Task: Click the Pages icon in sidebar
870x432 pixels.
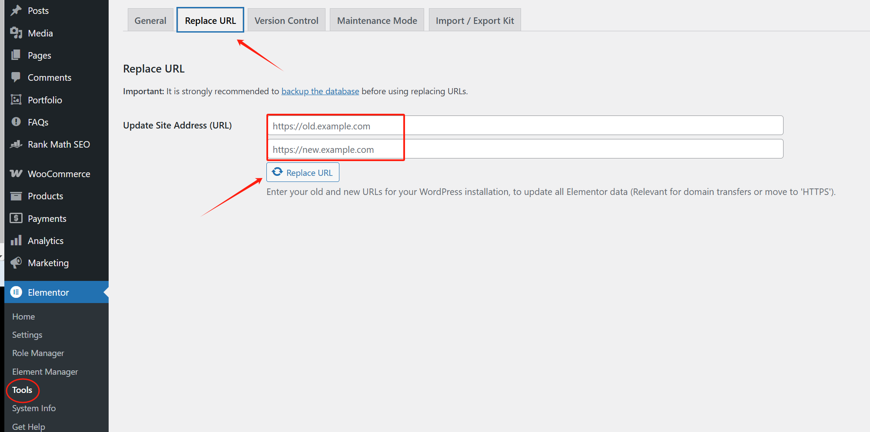Action: coord(16,55)
